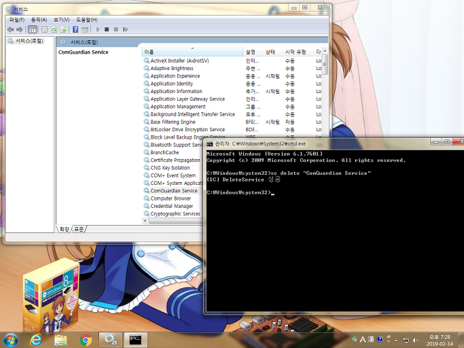Click the volume speaker tray icon
The image size is (464, 348).
pyautogui.click(x=416, y=340)
